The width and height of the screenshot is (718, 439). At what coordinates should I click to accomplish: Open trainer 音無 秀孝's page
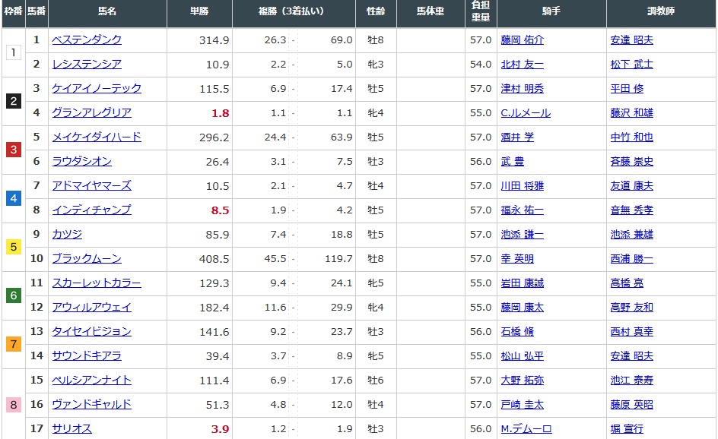pyautogui.click(x=631, y=210)
